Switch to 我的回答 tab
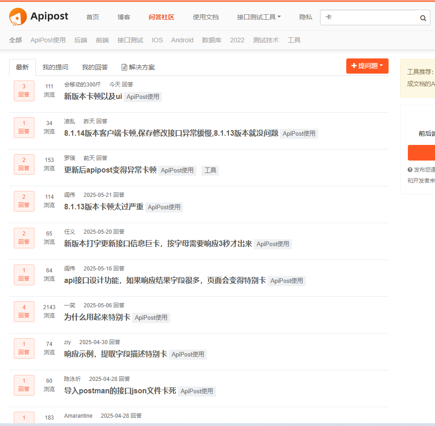The image size is (435, 426). (95, 67)
